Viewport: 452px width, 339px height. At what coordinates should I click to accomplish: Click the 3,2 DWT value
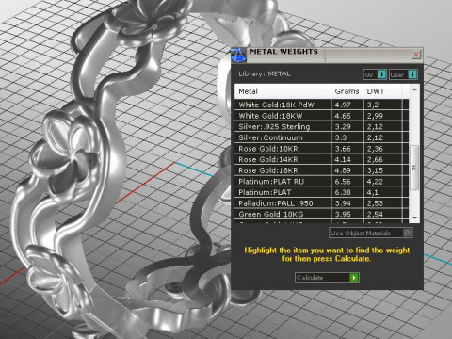coord(373,105)
